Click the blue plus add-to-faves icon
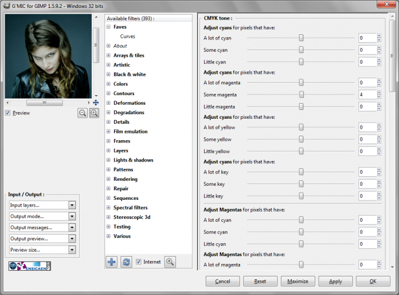The height and width of the screenshot is (295, 399). click(x=111, y=262)
